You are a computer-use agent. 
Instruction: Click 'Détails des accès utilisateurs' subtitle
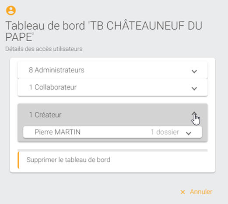click(x=44, y=49)
